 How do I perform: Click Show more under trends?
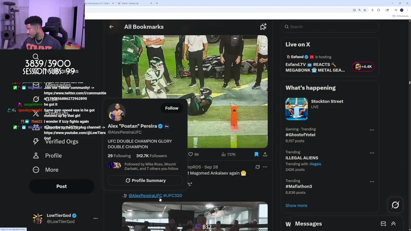point(296,206)
